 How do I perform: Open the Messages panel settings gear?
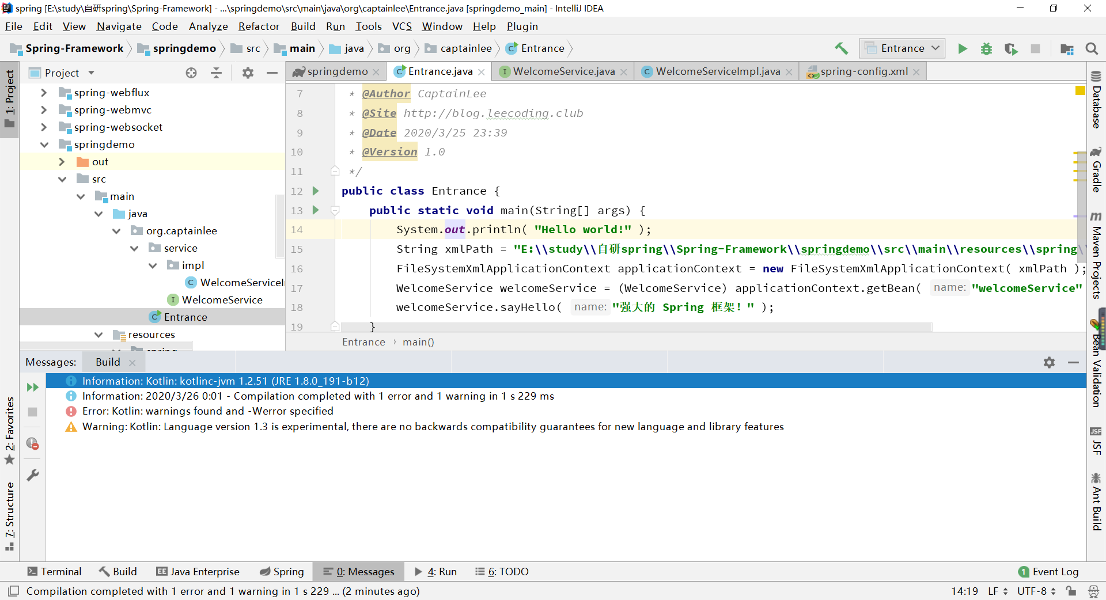click(x=1049, y=362)
